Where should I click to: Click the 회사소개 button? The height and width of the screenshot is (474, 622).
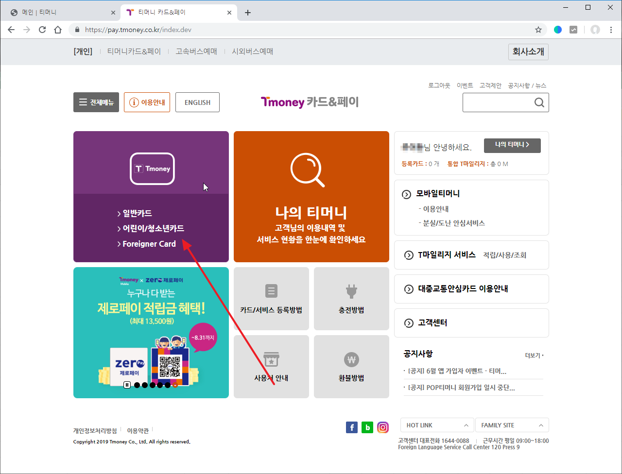[x=529, y=52]
